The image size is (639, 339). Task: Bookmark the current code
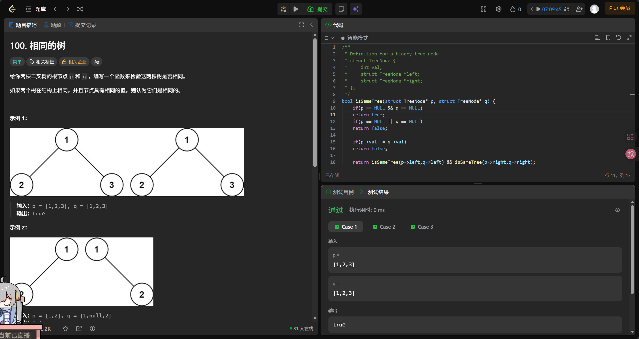click(608, 38)
